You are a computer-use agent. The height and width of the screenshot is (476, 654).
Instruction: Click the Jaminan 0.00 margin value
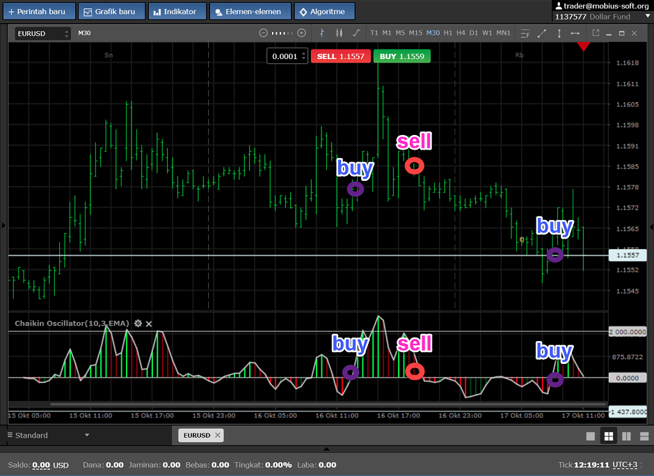pos(171,465)
